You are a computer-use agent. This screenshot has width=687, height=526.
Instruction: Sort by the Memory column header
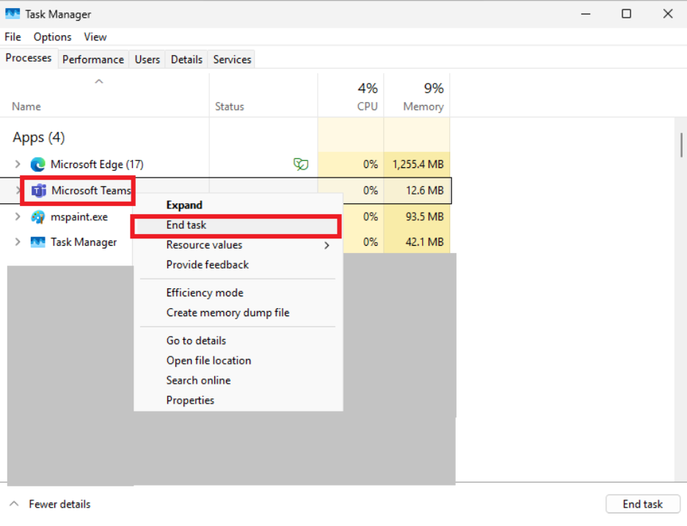424,106
